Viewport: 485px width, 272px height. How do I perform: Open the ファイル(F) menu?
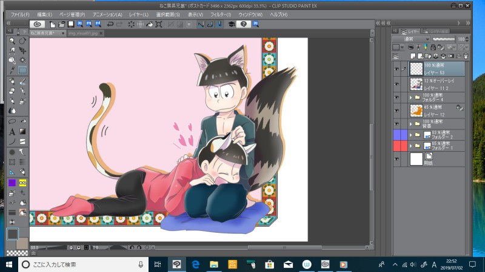(20, 15)
